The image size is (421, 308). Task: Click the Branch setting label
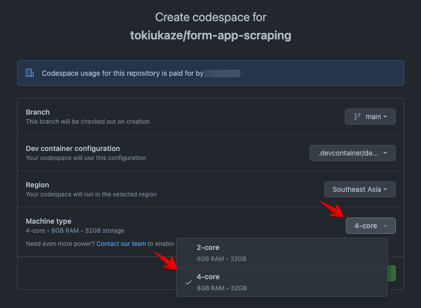point(38,112)
